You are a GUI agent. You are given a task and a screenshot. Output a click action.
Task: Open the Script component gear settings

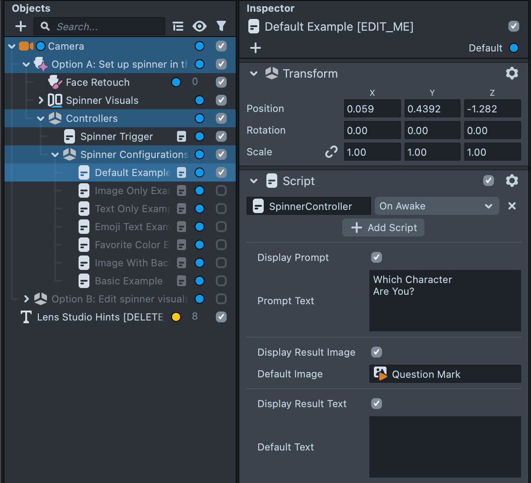pyautogui.click(x=512, y=181)
